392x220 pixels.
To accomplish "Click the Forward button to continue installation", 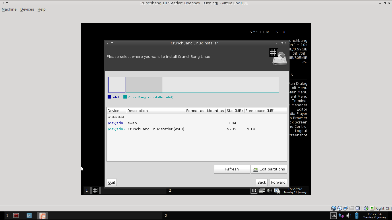I will point(278,182).
